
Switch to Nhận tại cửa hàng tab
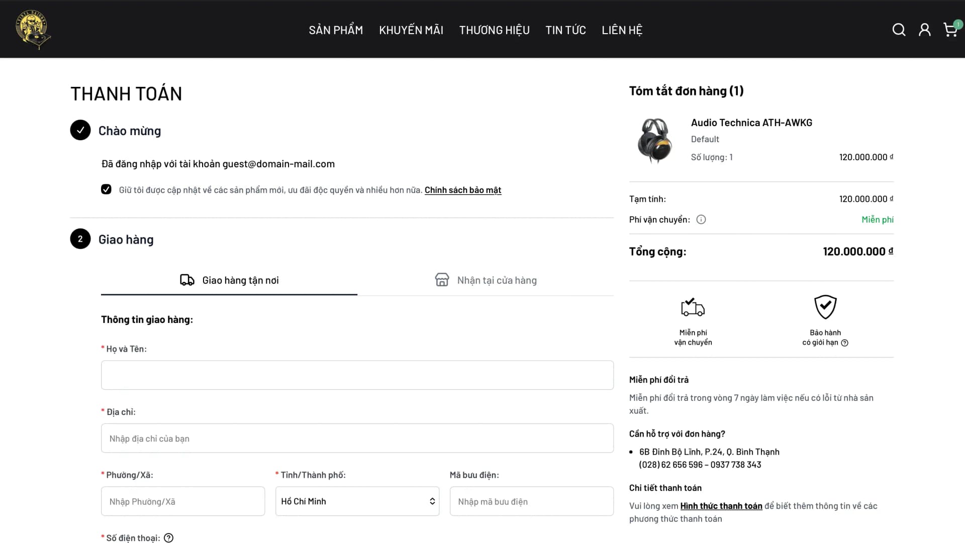coord(486,280)
